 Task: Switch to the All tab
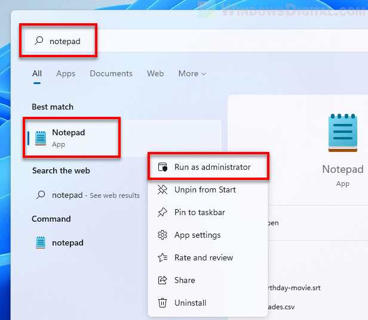point(37,73)
